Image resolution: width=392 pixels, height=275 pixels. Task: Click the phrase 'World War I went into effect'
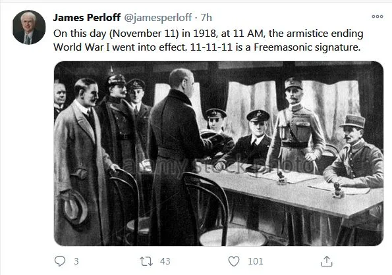coord(121,47)
